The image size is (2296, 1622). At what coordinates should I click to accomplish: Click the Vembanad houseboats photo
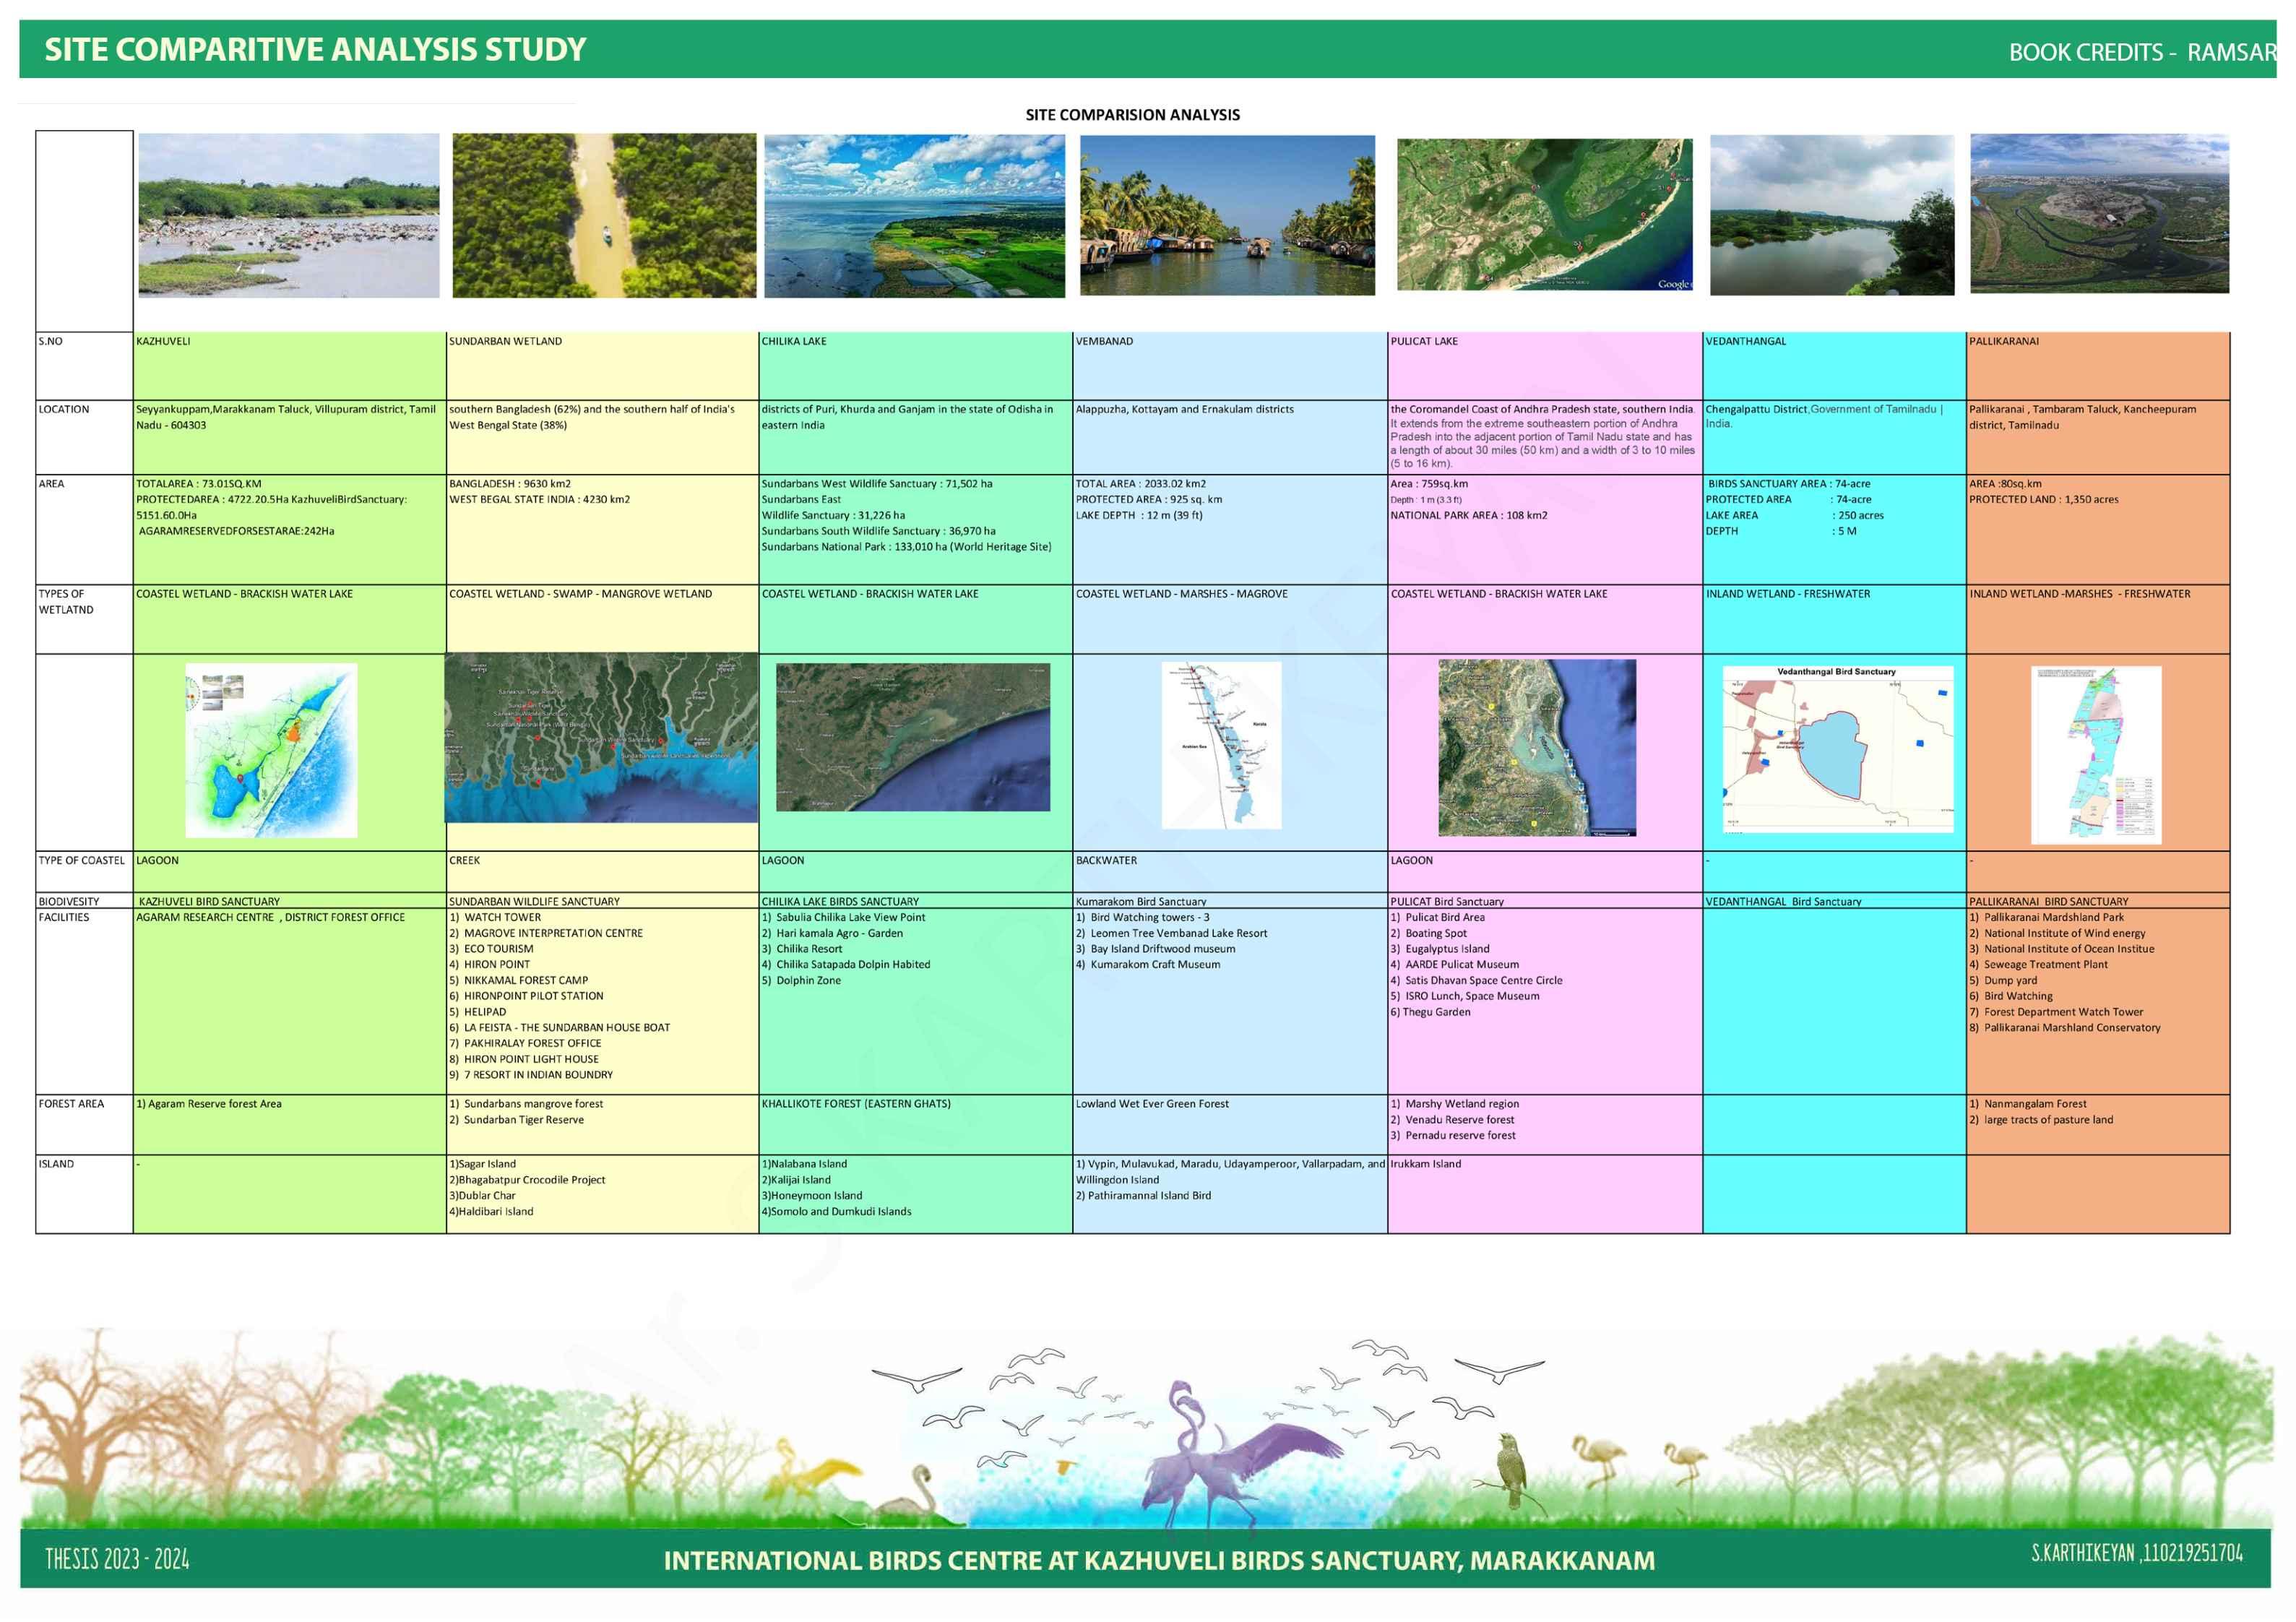coord(1227,216)
